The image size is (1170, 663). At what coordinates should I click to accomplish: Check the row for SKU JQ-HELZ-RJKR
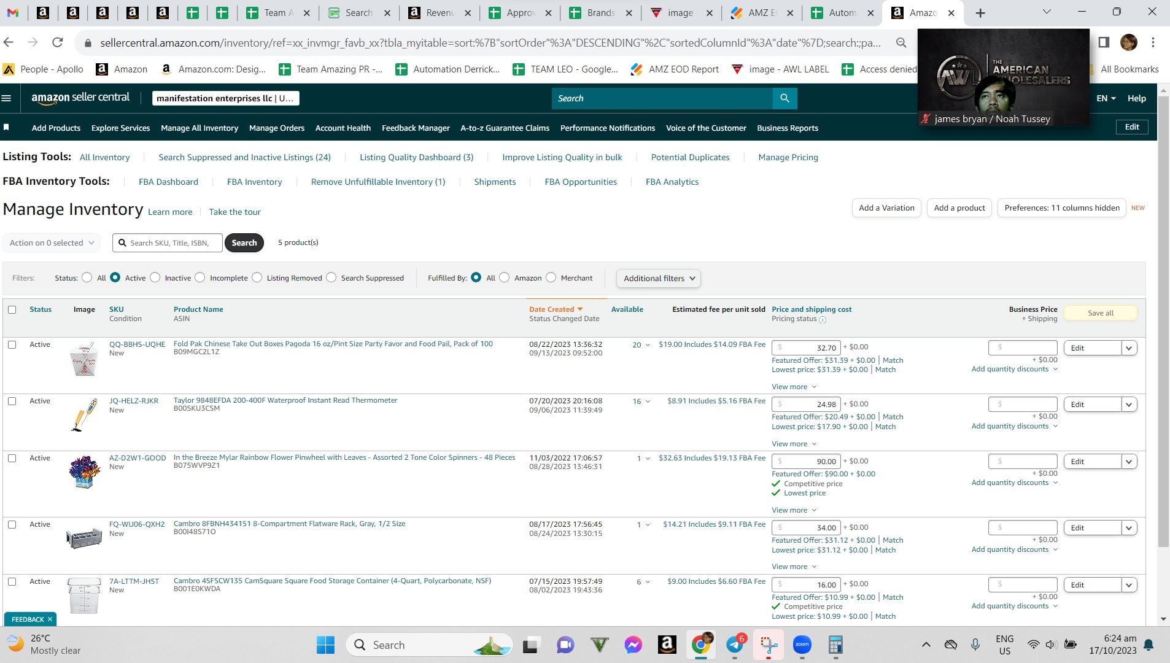pos(12,401)
